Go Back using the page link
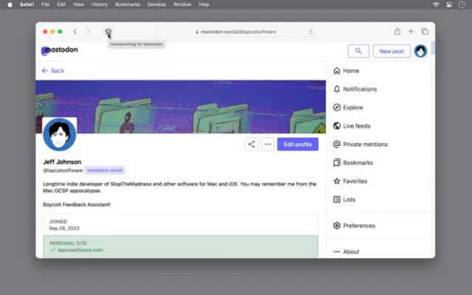 tap(53, 71)
